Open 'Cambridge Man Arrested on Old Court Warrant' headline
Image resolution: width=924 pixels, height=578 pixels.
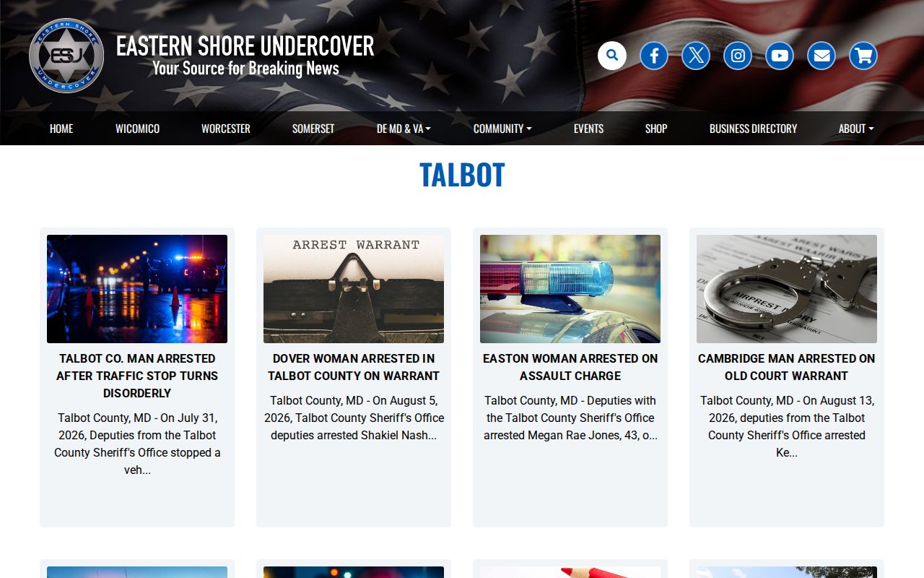coord(787,367)
